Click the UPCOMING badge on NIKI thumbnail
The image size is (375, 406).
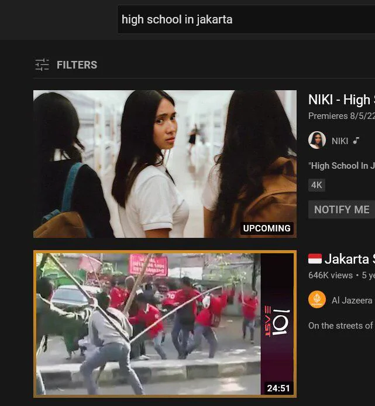[267, 228]
